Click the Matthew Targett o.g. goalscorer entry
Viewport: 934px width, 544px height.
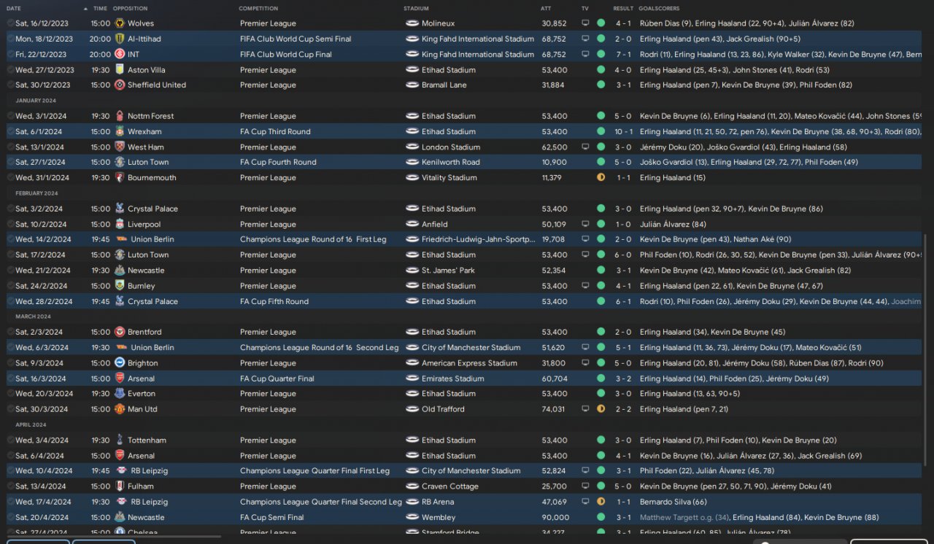[x=684, y=517]
